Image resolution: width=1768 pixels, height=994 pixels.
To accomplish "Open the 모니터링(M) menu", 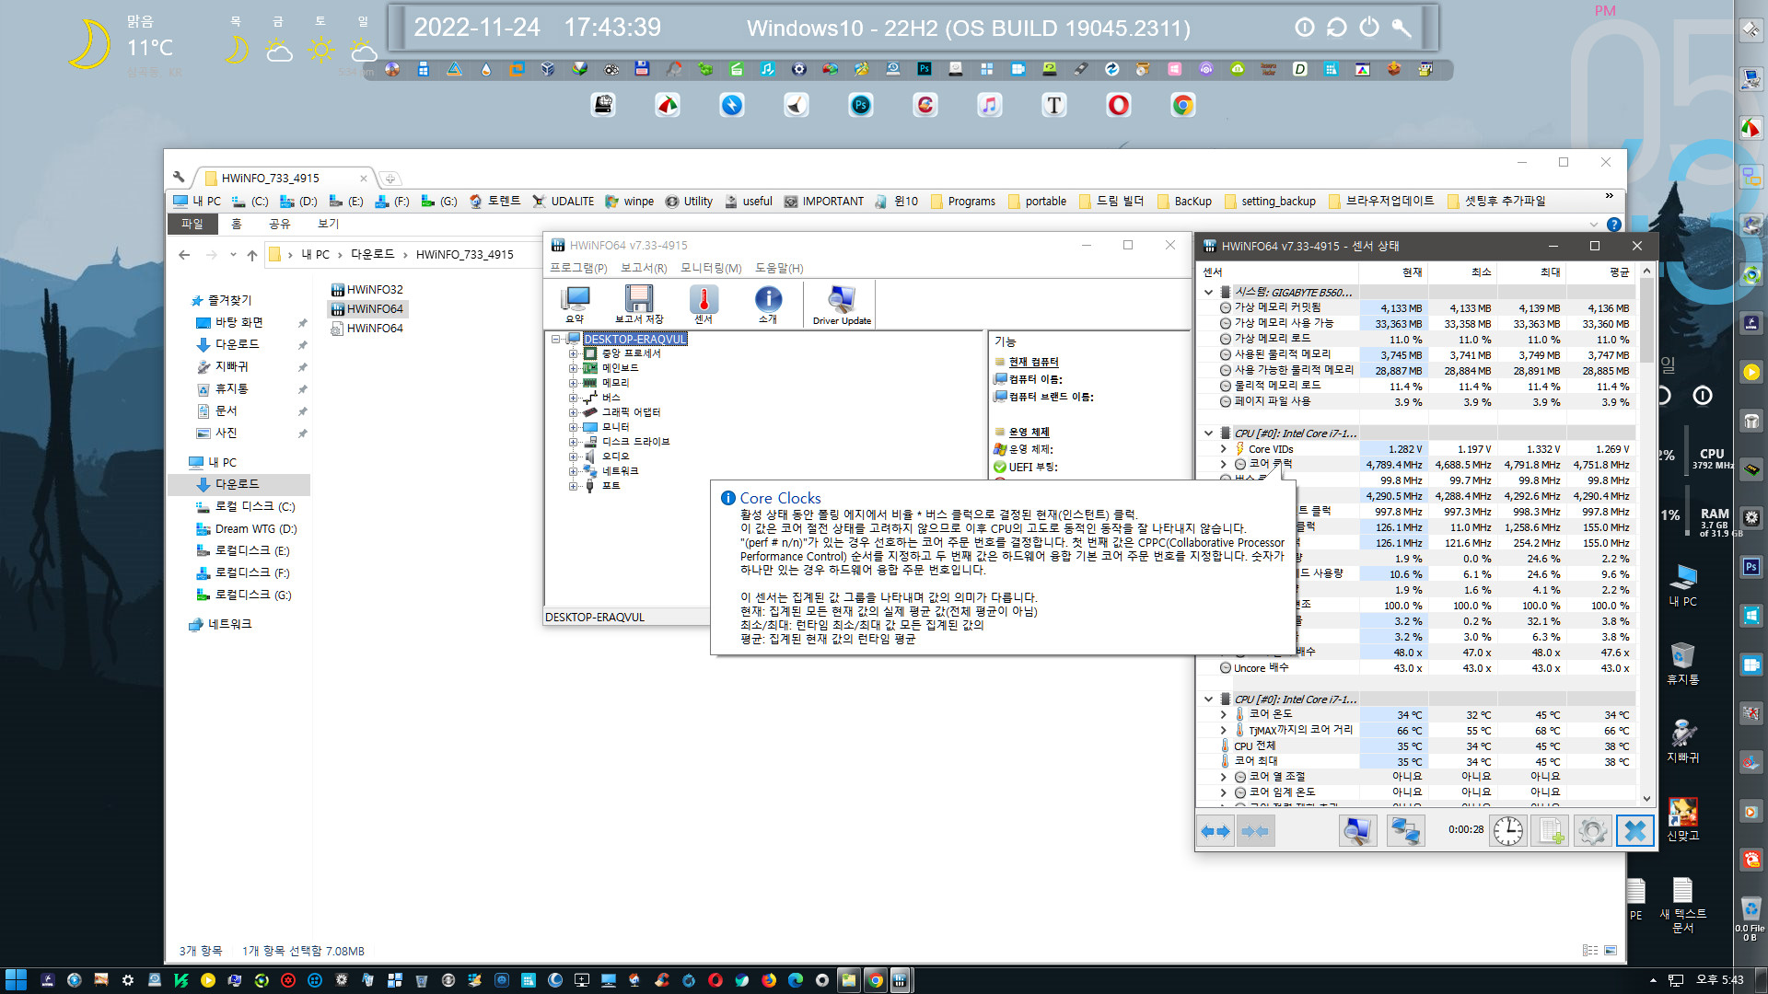I will coord(711,268).
